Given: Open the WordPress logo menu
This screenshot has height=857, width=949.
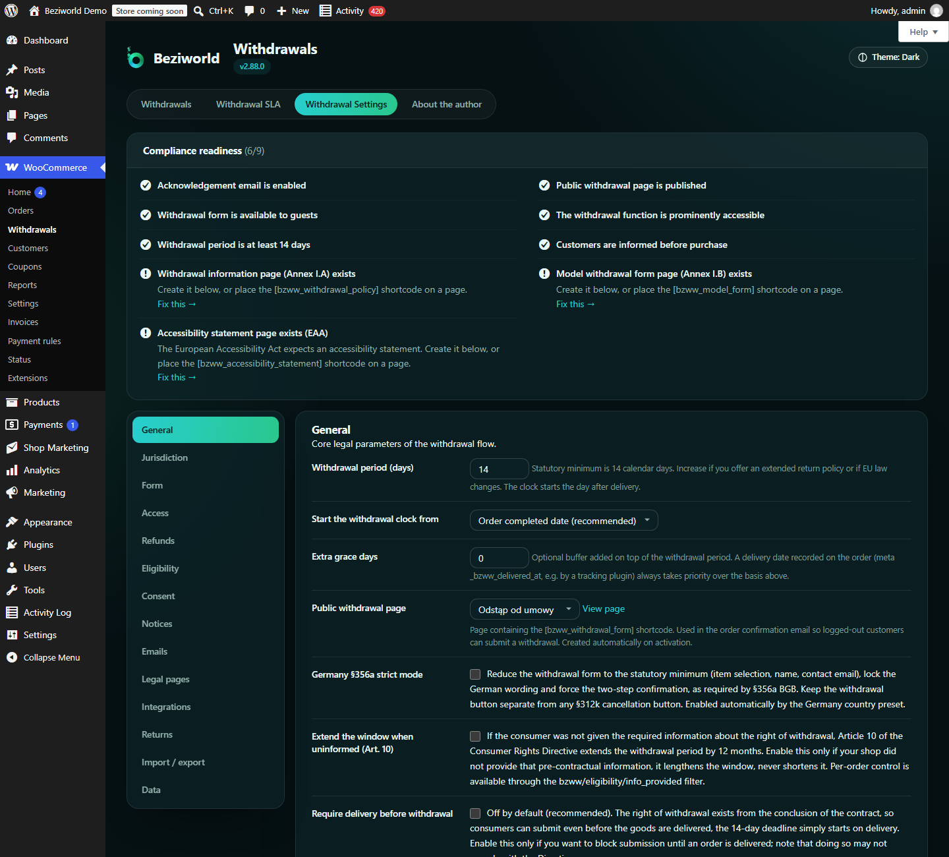Looking at the screenshot, I should pyautogui.click(x=11, y=11).
